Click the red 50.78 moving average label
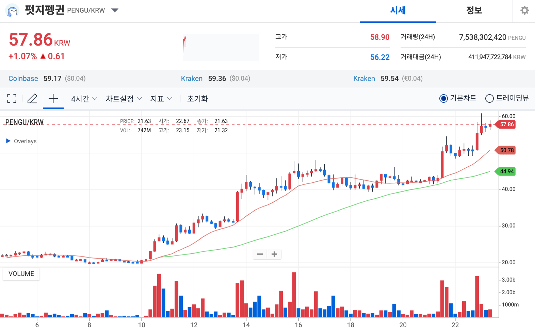The image size is (535, 332). click(505, 150)
